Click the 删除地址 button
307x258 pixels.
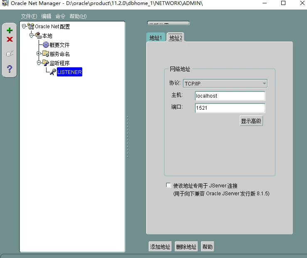tap(186, 247)
